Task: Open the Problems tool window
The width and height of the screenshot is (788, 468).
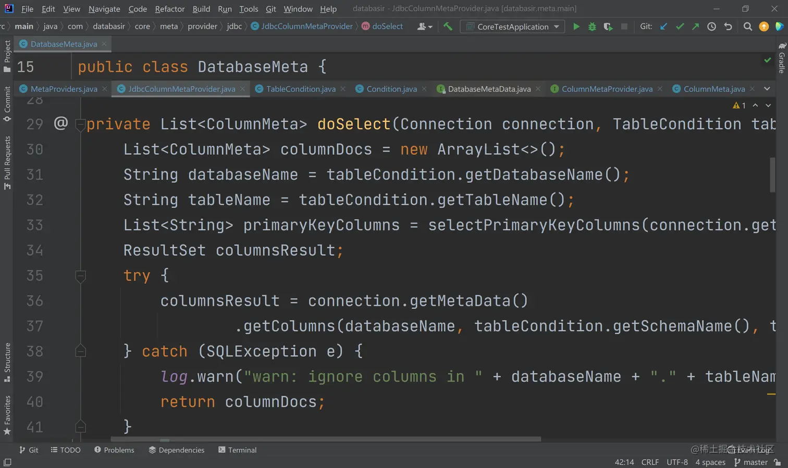Action: coord(114,450)
